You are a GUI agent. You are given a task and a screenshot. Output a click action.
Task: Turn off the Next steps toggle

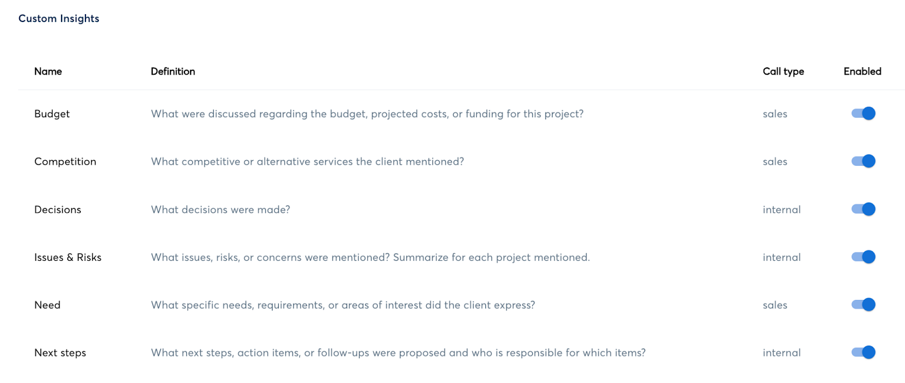863,352
